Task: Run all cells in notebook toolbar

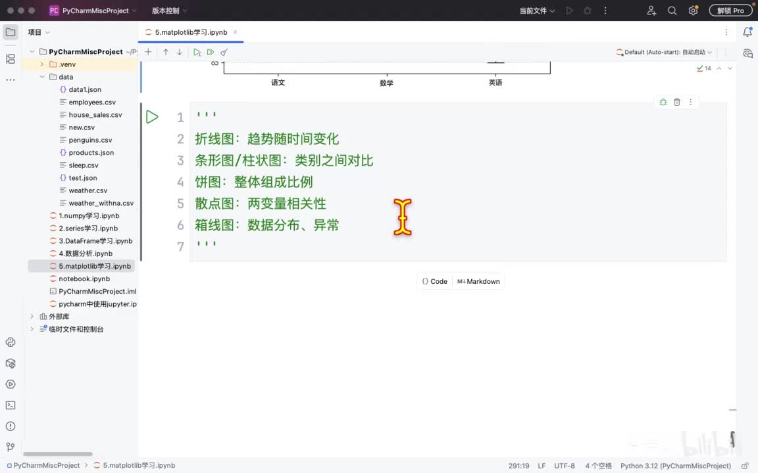Action: tap(211, 52)
